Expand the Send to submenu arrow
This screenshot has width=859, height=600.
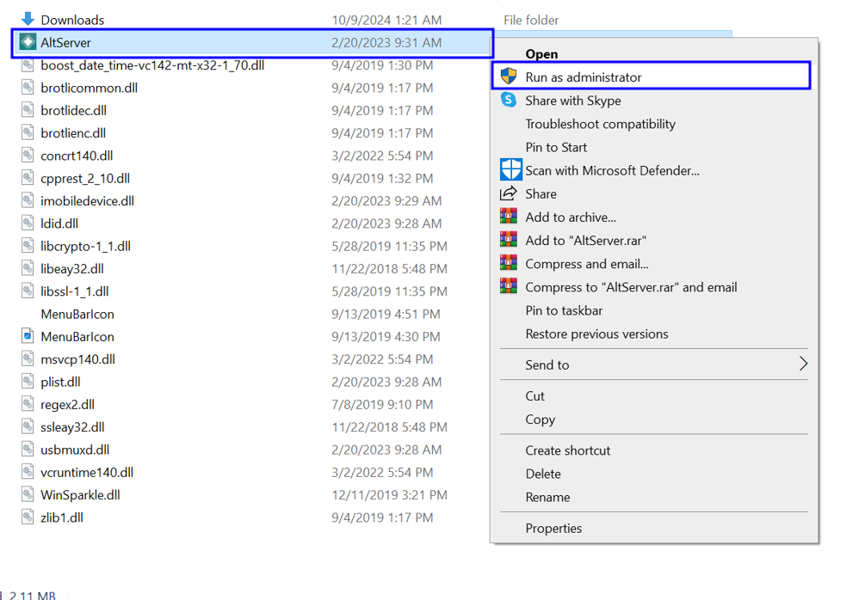coord(802,364)
